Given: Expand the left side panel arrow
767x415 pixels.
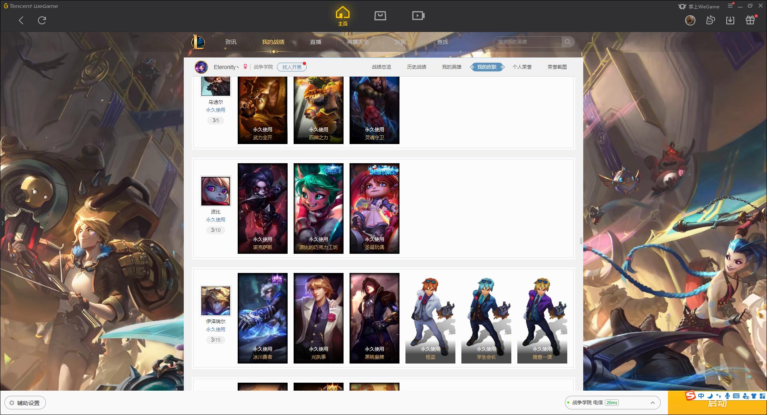Looking at the screenshot, I should click(x=2, y=223).
